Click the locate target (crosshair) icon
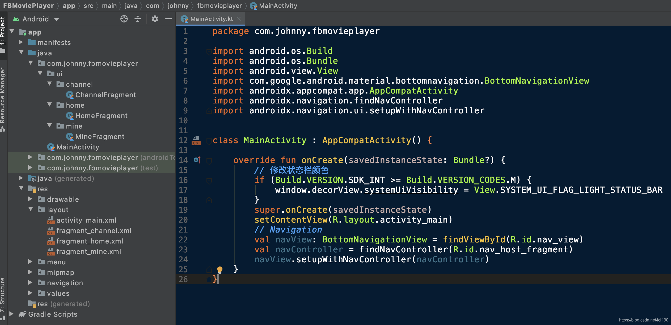671x325 pixels. 124,19
